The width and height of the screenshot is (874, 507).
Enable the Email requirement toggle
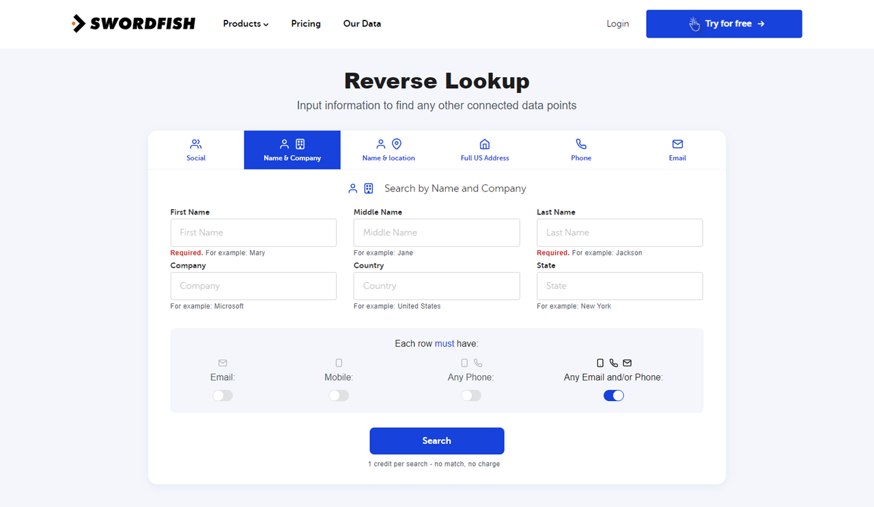click(x=222, y=395)
